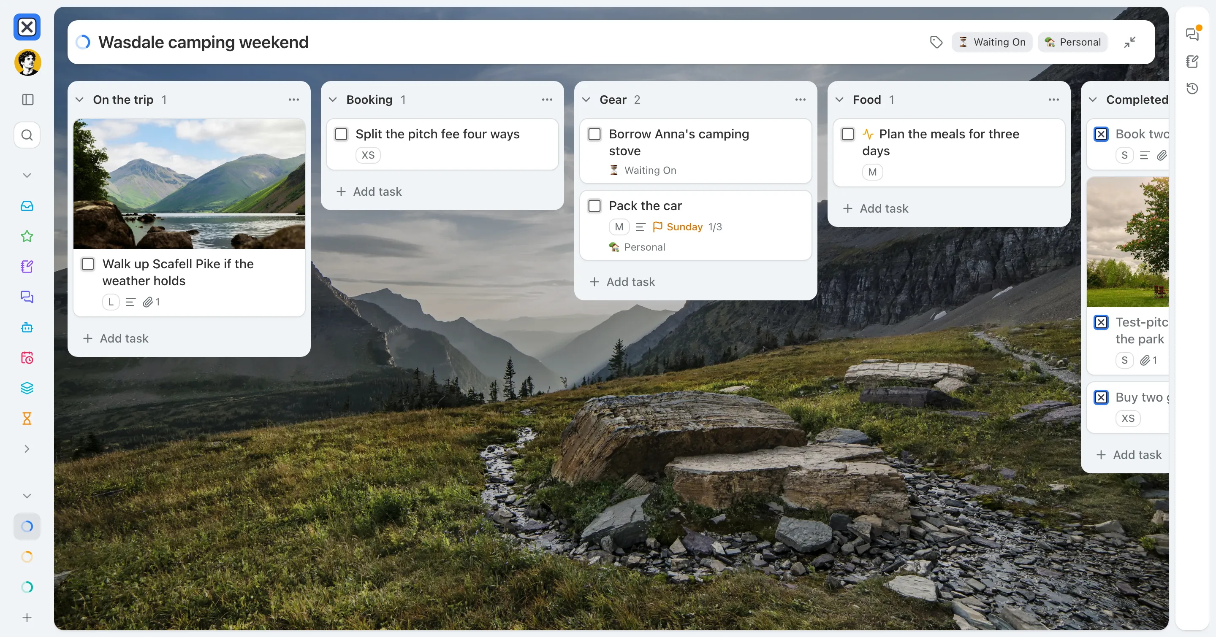Expand the sidebar right-pointing chevron
The height and width of the screenshot is (637, 1216).
click(27, 449)
